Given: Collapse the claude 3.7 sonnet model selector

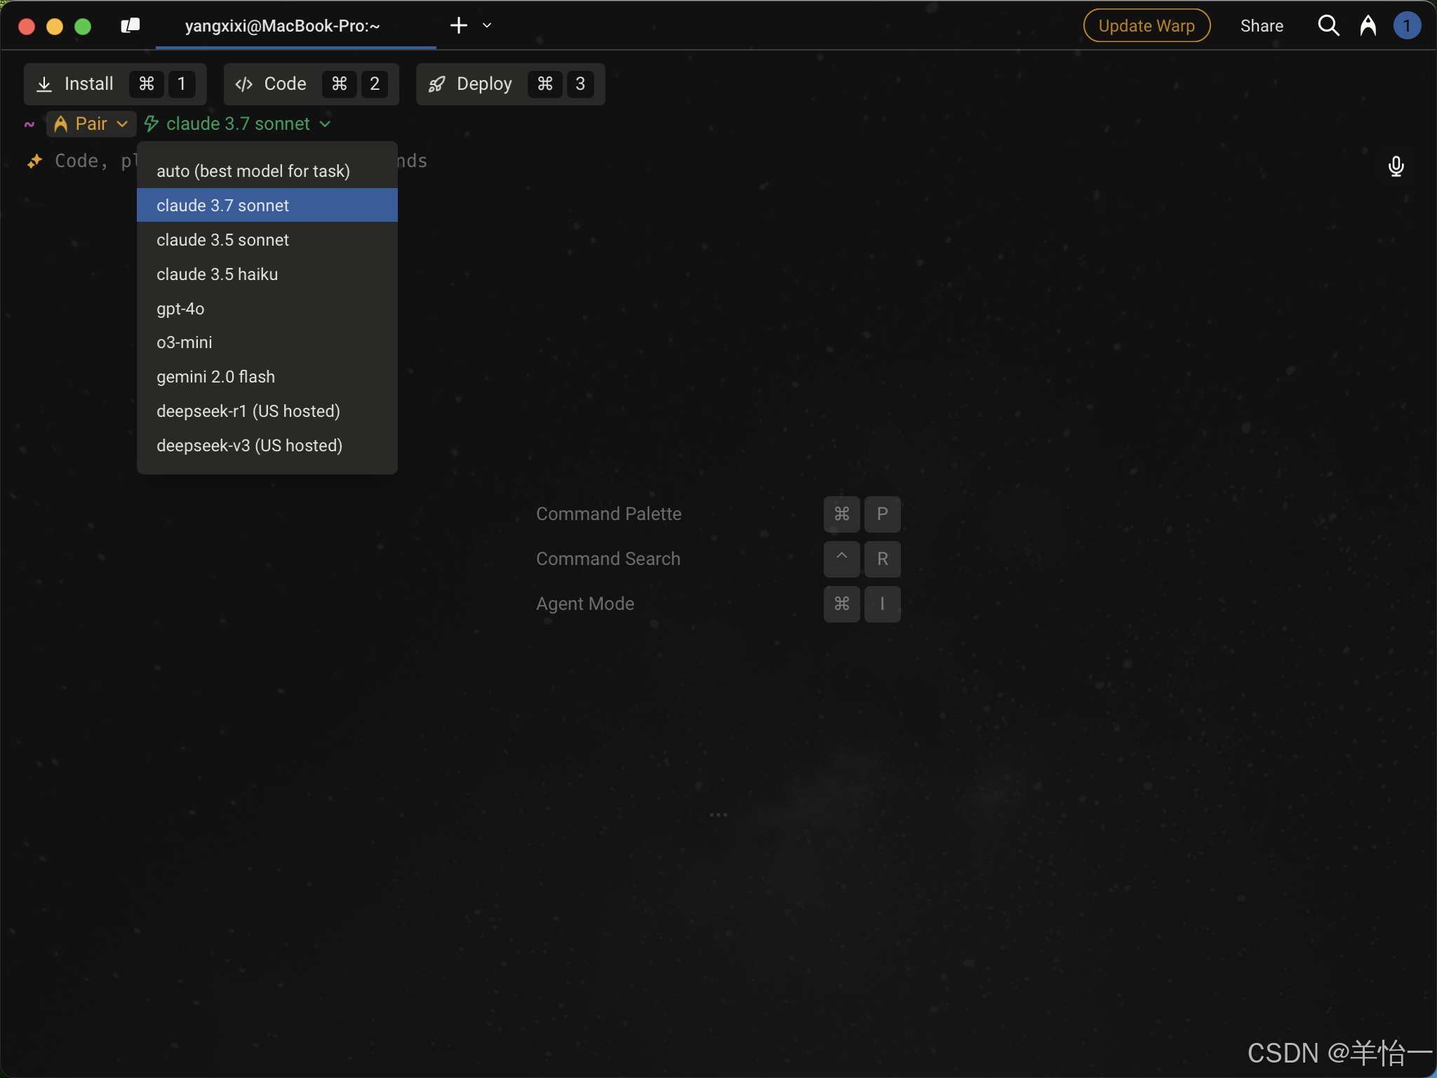Looking at the screenshot, I should (239, 124).
